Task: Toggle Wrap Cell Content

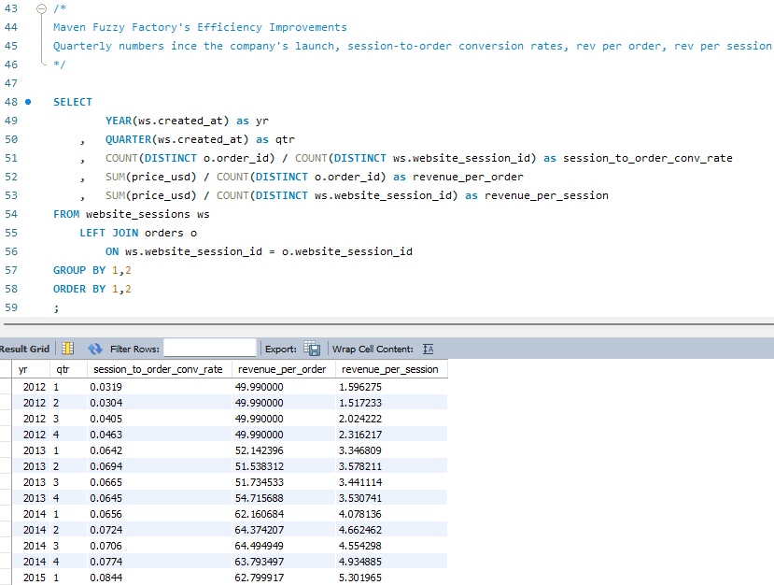Action: point(428,348)
